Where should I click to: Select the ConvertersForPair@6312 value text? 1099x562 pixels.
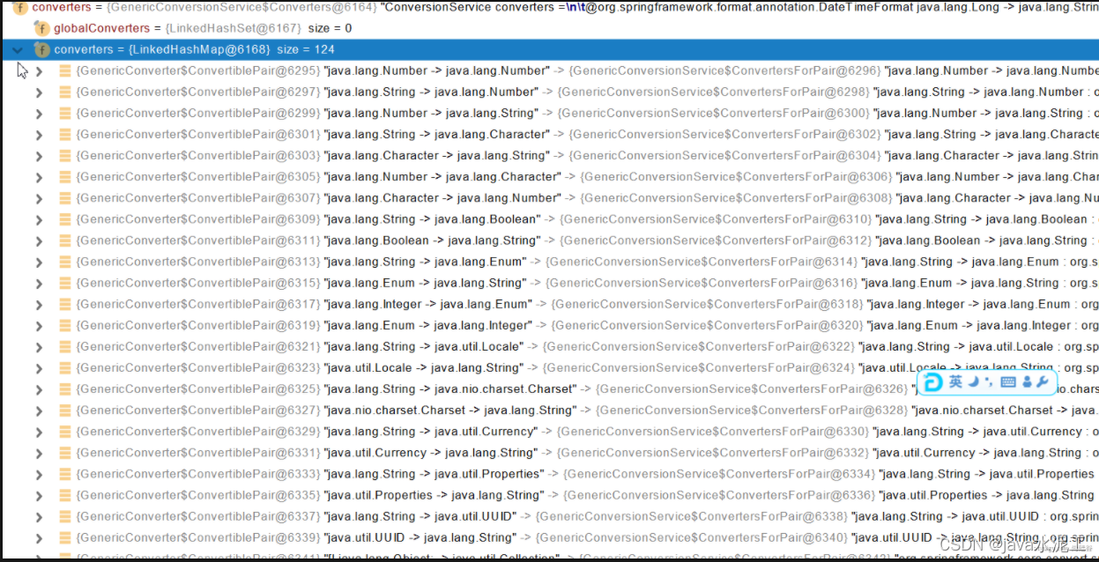716,240
